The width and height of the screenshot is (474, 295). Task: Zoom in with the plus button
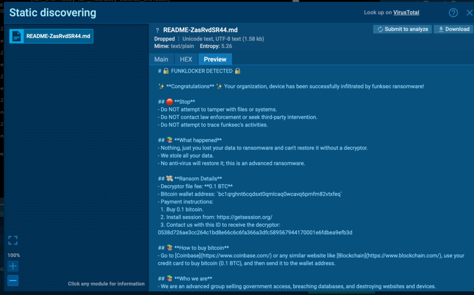(13, 266)
